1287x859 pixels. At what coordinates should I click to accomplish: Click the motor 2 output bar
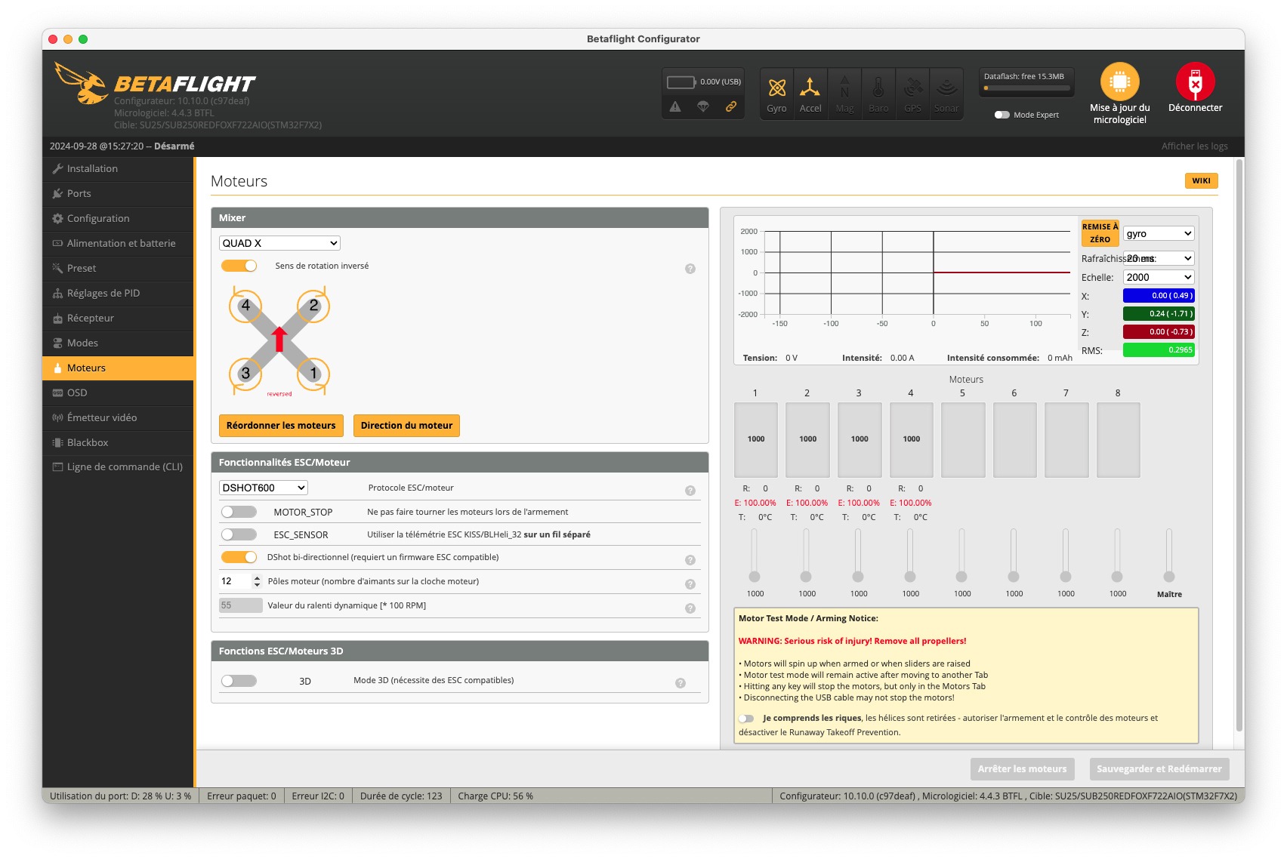coord(807,440)
